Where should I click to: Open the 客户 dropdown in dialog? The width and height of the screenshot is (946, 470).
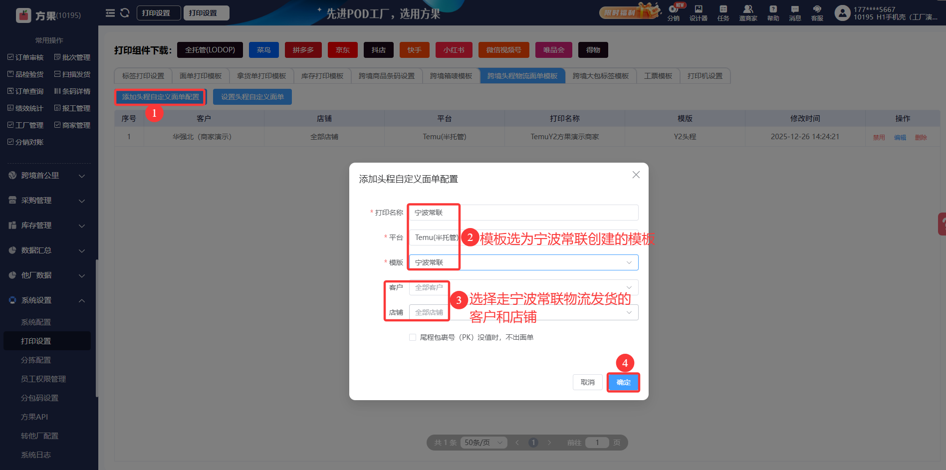click(x=523, y=287)
